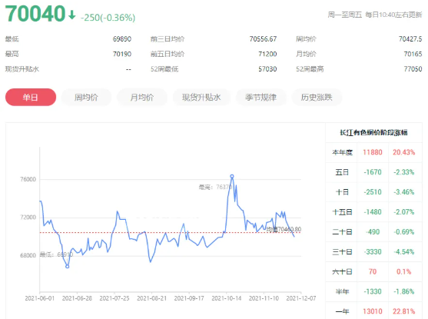Open the 历史涨跌 tab
This screenshot has width=428, height=319.
click(317, 97)
